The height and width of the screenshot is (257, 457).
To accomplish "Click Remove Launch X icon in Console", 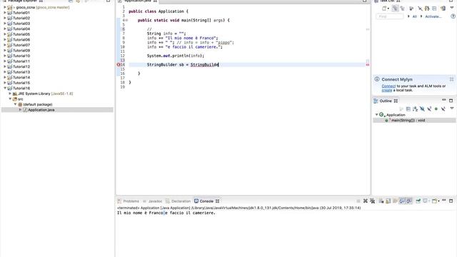I will (365, 201).
